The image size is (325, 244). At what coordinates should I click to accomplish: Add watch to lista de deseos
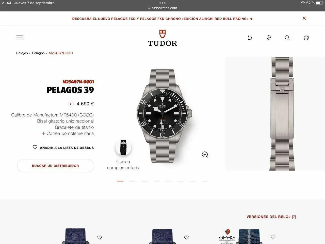point(63,147)
